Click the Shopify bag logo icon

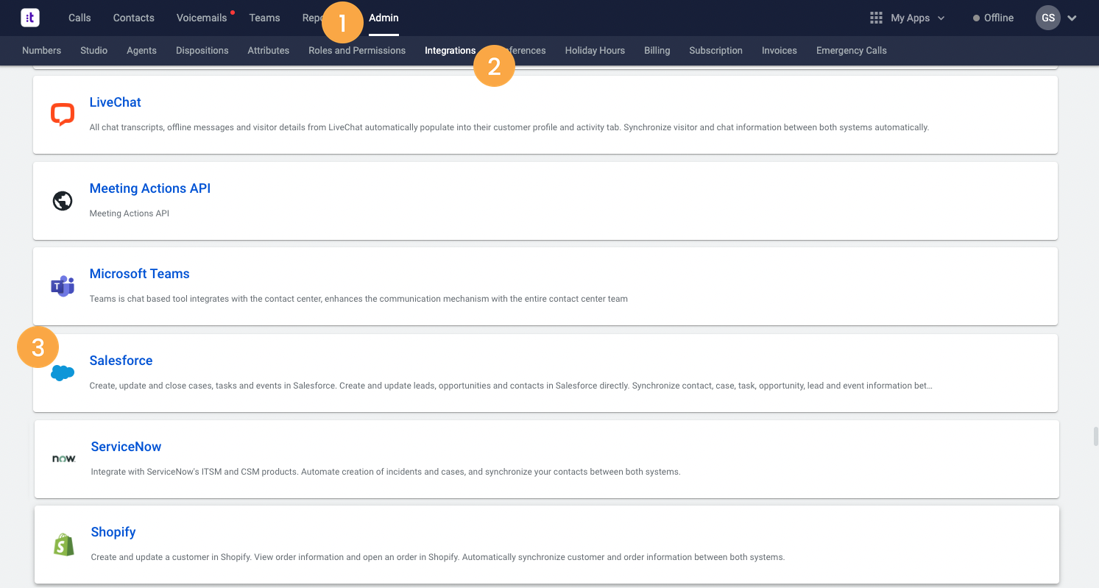64,545
